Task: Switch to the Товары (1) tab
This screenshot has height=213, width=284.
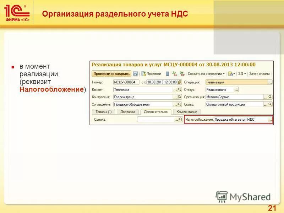Action: (103, 112)
